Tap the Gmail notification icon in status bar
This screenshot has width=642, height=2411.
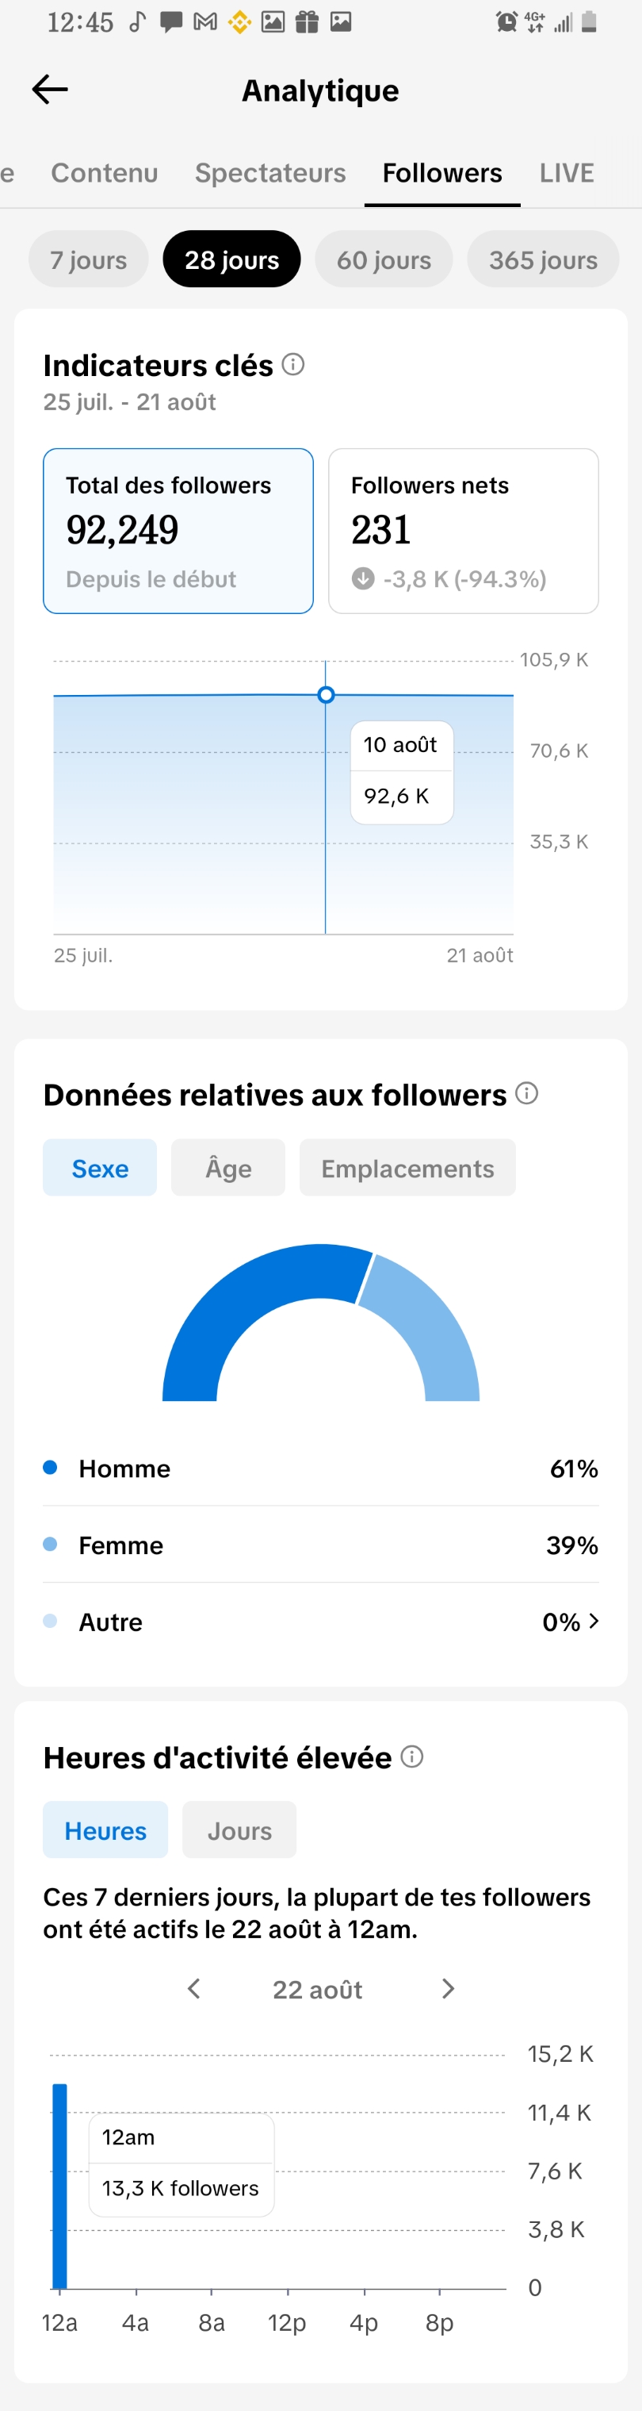point(204,21)
